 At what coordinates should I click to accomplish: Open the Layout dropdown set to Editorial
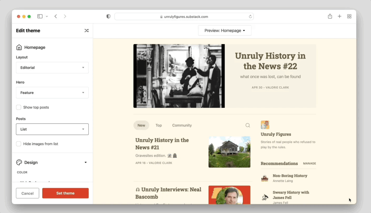(52, 68)
